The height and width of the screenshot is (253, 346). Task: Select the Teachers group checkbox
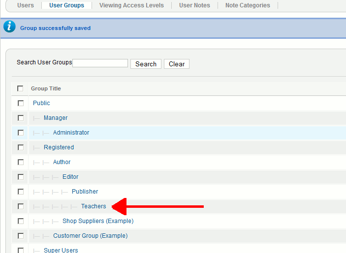pos(21,206)
